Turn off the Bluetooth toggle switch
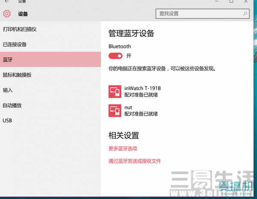 tap(116, 56)
